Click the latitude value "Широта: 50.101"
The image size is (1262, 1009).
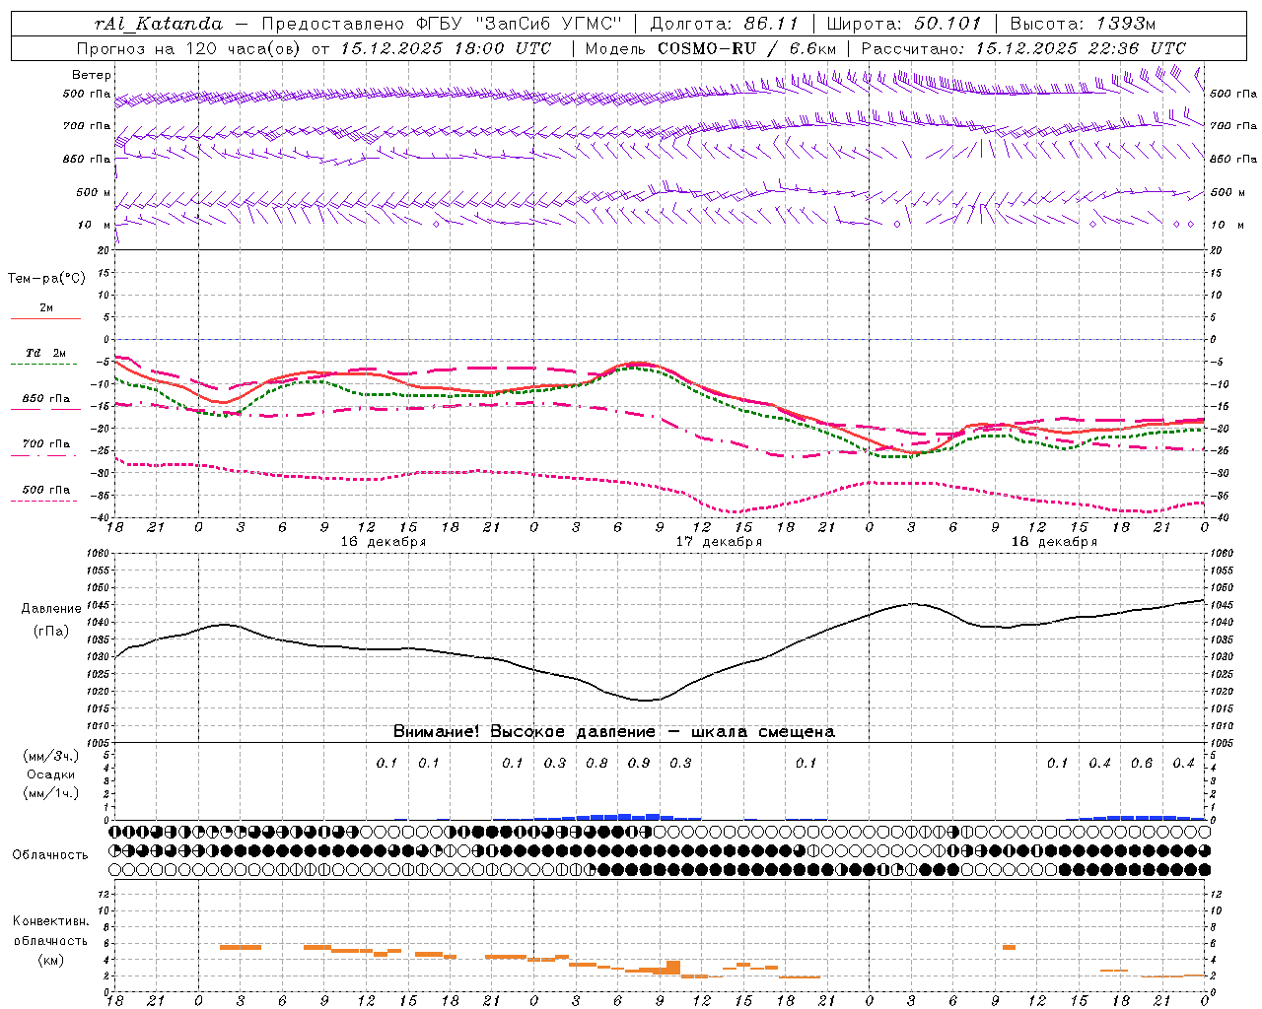[905, 24]
